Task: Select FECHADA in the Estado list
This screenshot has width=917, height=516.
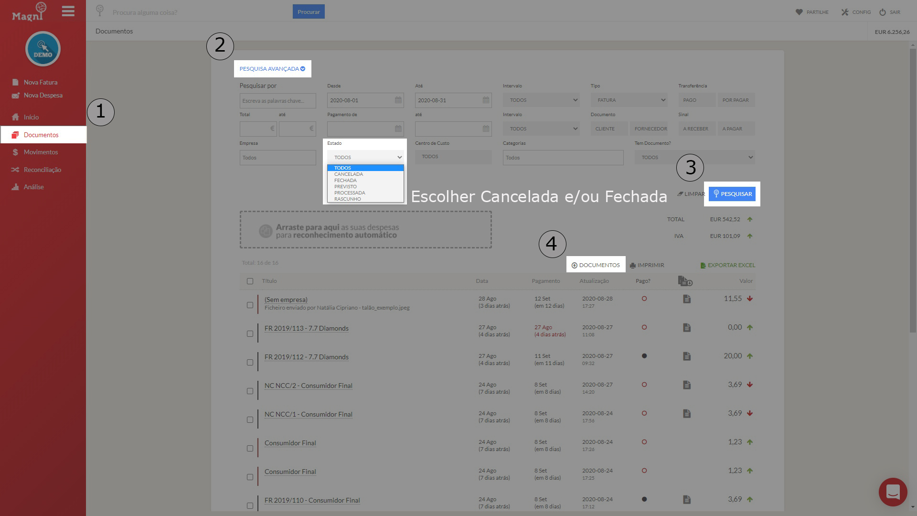Action: pyautogui.click(x=365, y=181)
